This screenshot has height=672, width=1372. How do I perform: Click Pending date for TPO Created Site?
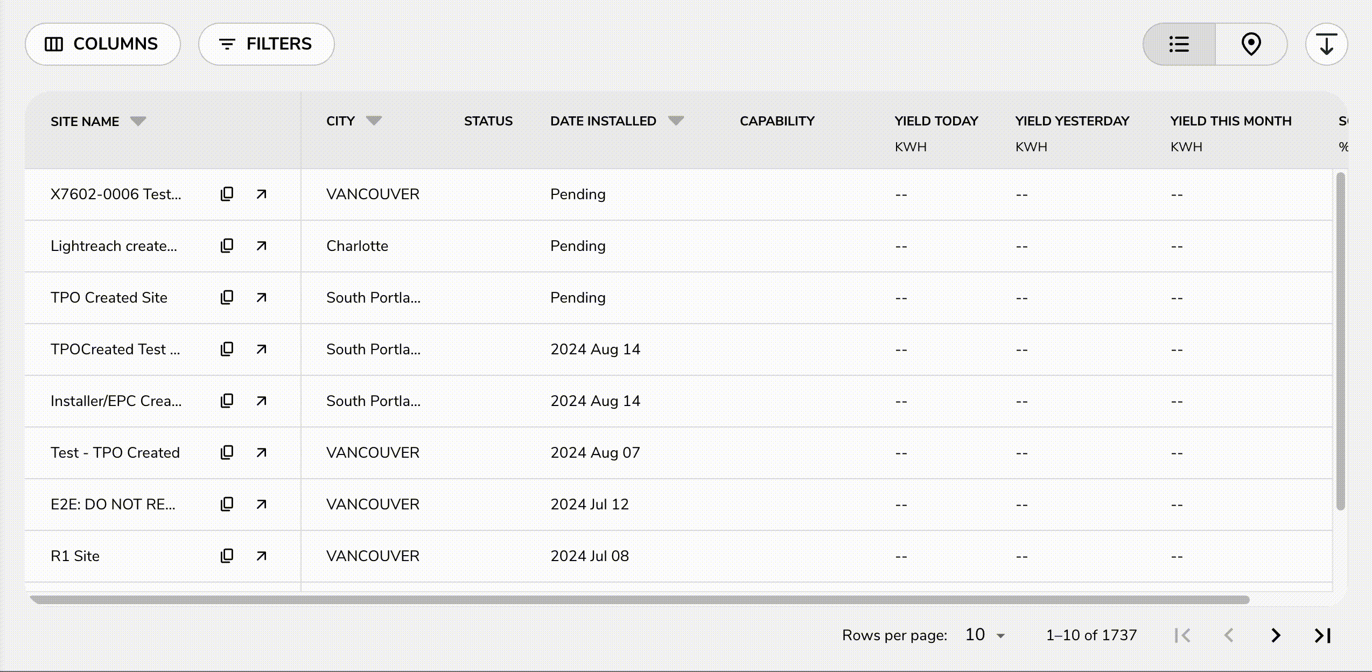578,297
